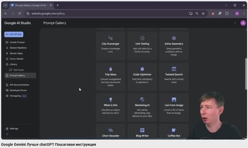Click the page vertical scrollbar

point(246,74)
